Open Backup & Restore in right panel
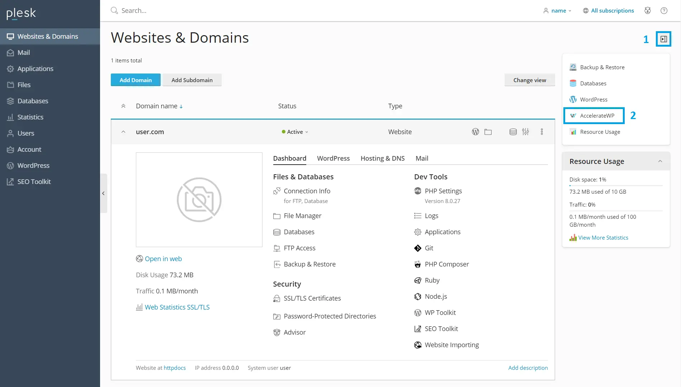The image size is (681, 387). (597, 67)
